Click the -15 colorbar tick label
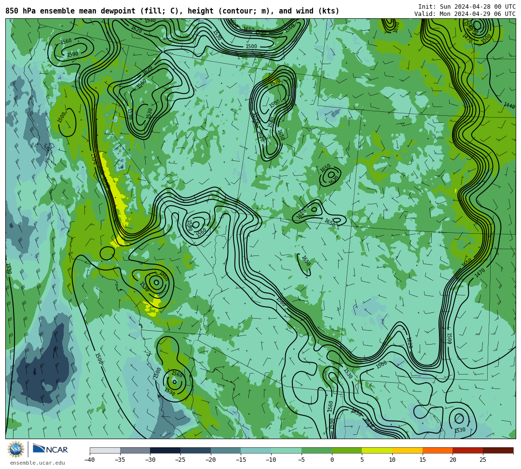521x469 pixels. 241,460
